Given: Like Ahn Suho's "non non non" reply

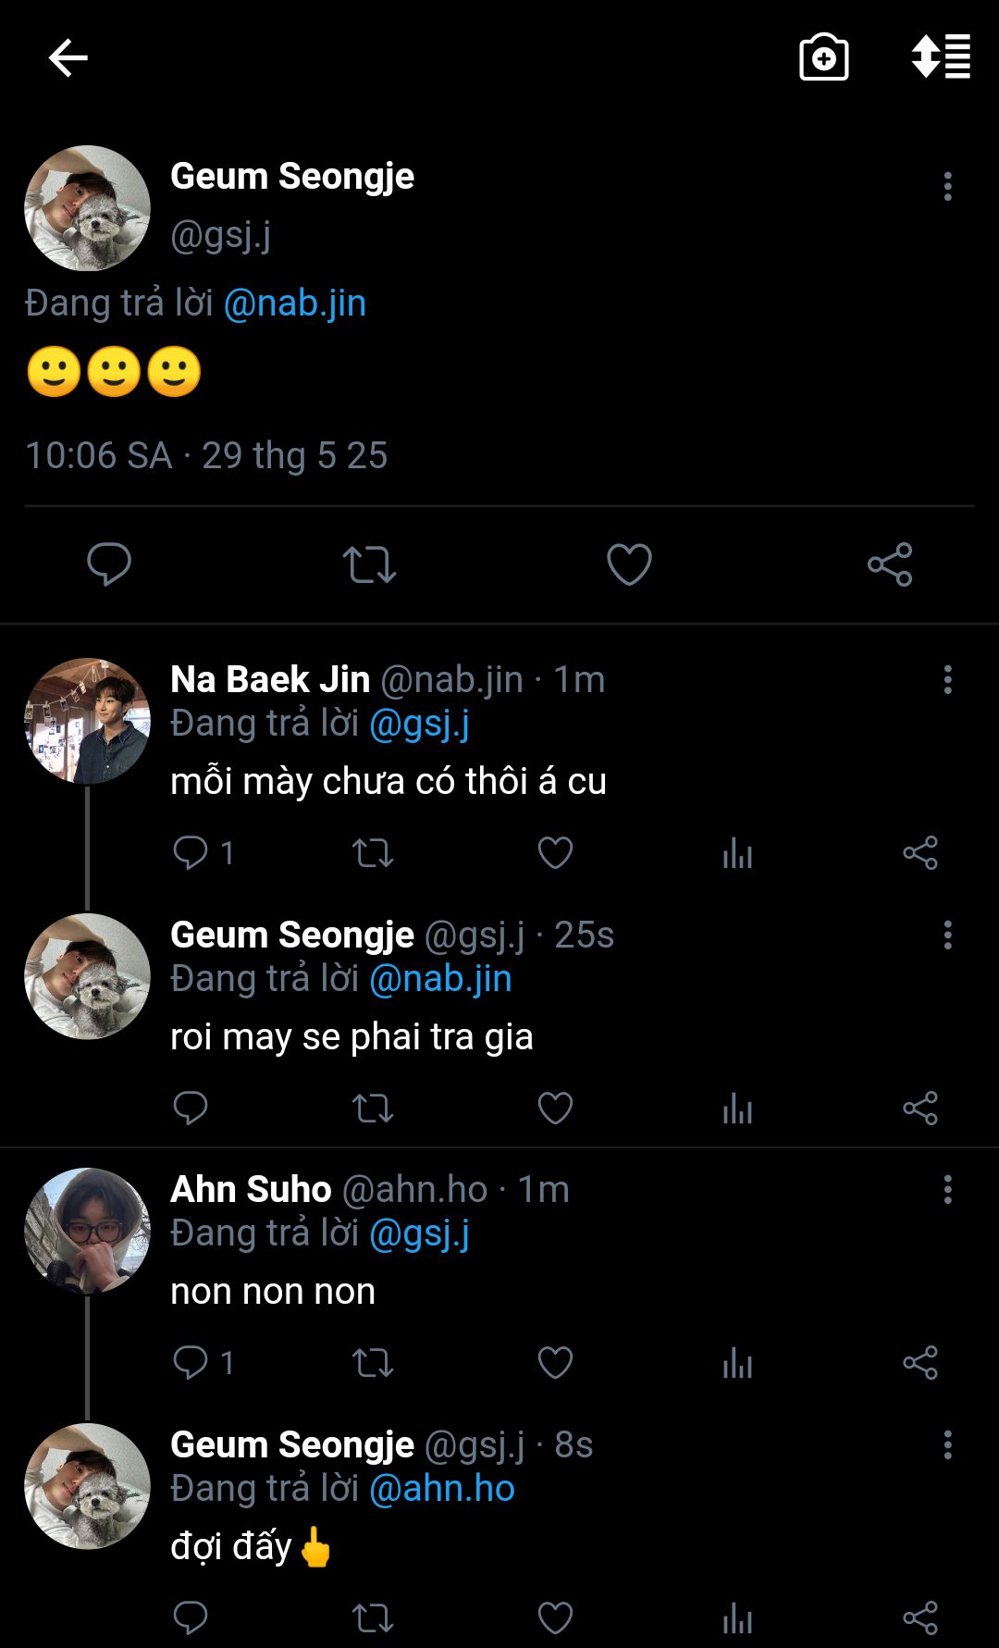Looking at the screenshot, I should [555, 1362].
